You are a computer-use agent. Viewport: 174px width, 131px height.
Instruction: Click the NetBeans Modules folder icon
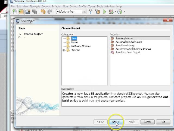(x=68, y=46)
